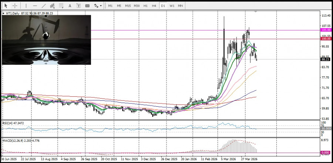The height and width of the screenshot is (163, 333).
Task: Toggle the M1 timeframe button
Action: tap(110, 6)
